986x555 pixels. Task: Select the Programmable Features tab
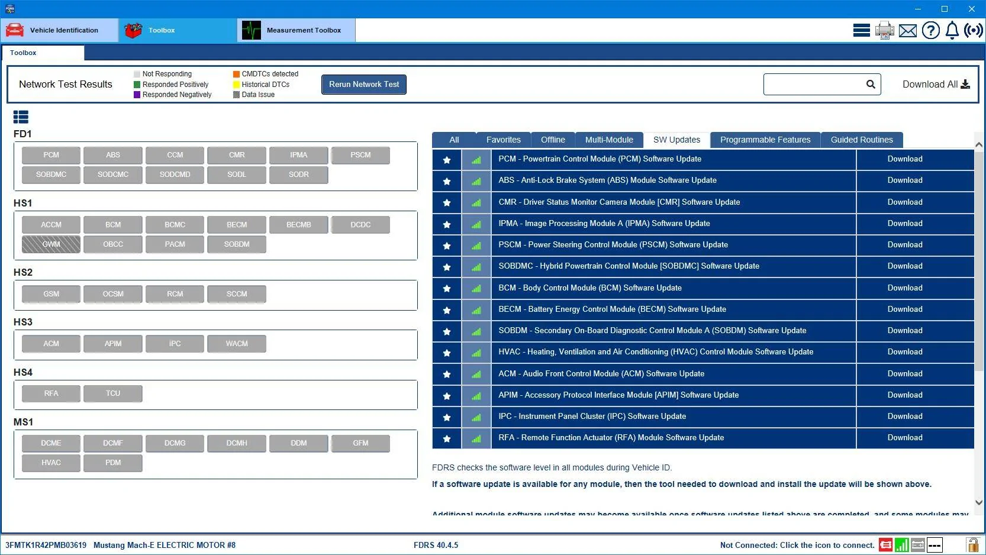tap(765, 140)
